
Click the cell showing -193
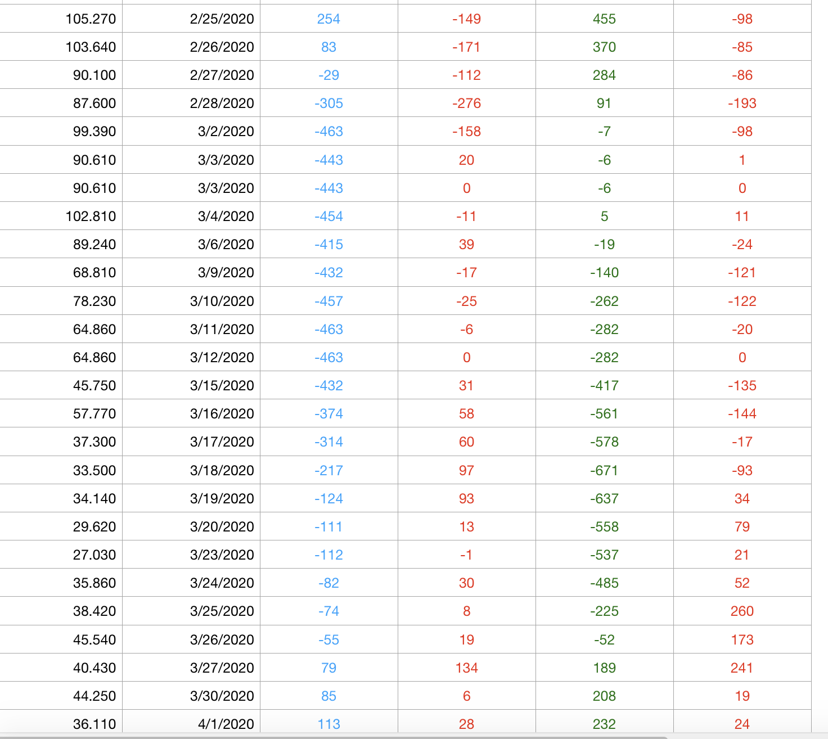pos(742,103)
